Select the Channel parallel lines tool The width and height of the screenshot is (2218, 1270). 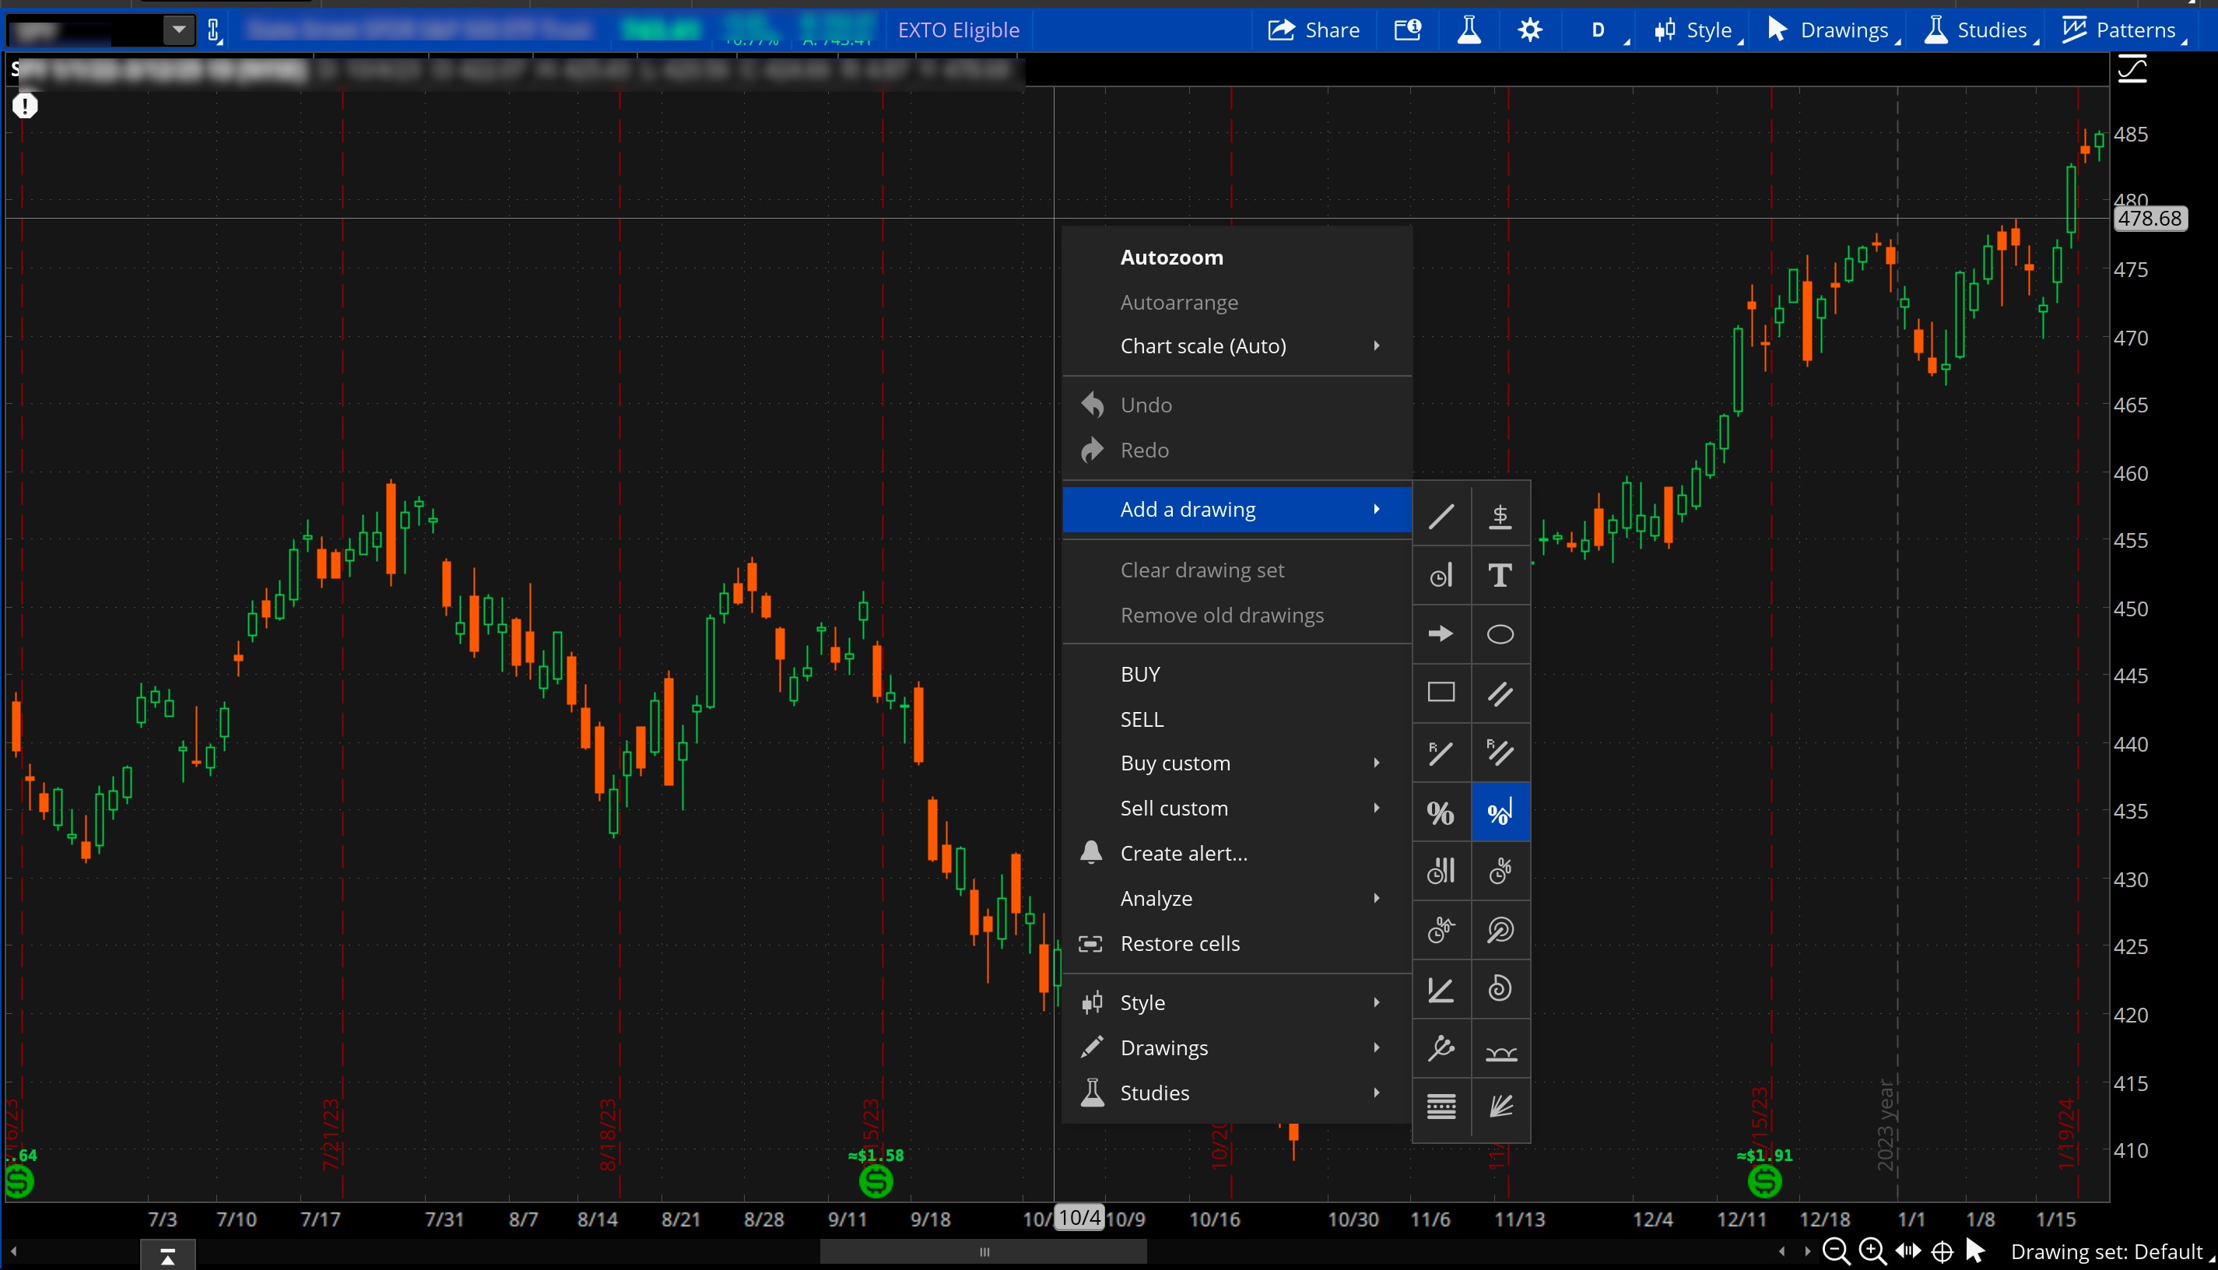point(1500,693)
